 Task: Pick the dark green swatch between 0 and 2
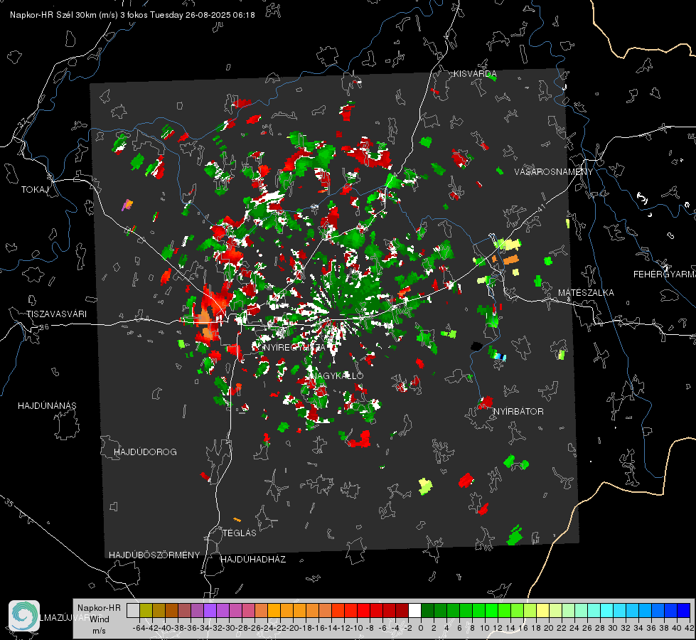click(427, 610)
